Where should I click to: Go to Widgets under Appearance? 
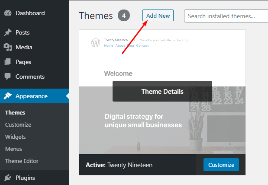coord(16,137)
